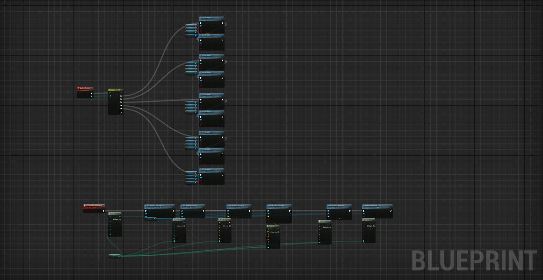This screenshot has width=543, height=280.
Task: Click exec output pin of Set Skeletal Mesh Asset
Action: click(173, 211)
